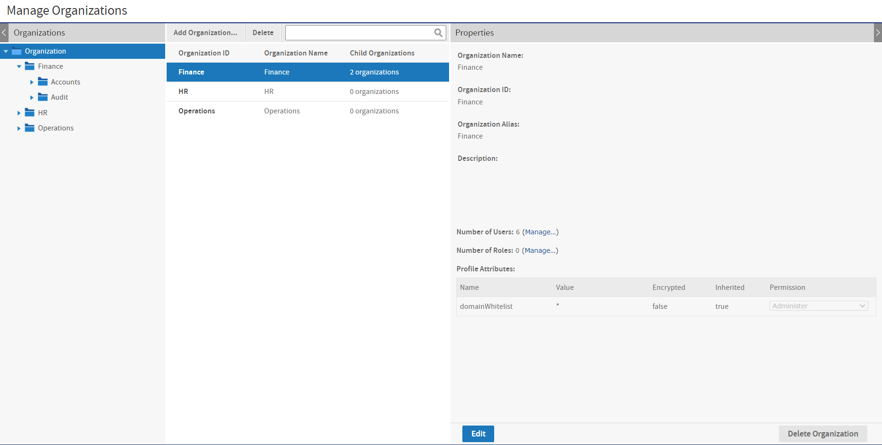Select Audit in the tree
Viewport: 882px width, 445px height.
coord(59,97)
